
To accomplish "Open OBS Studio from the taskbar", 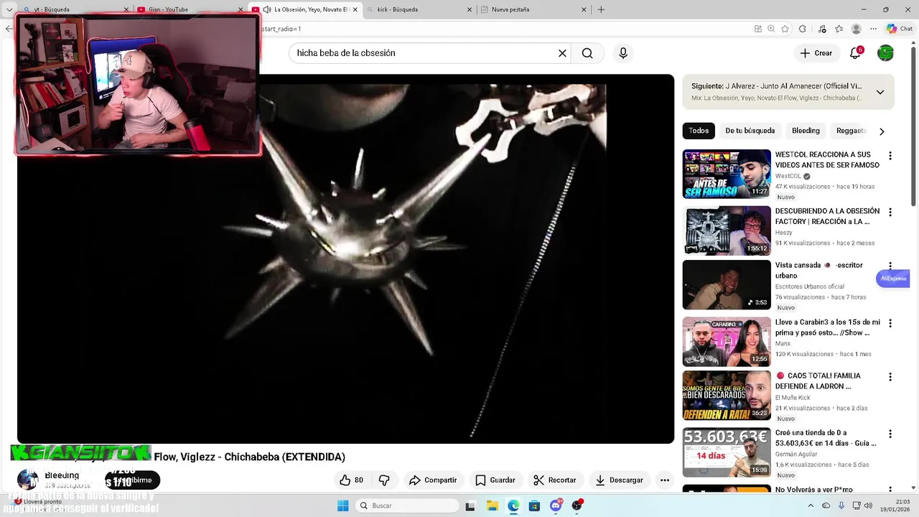I will click(577, 506).
